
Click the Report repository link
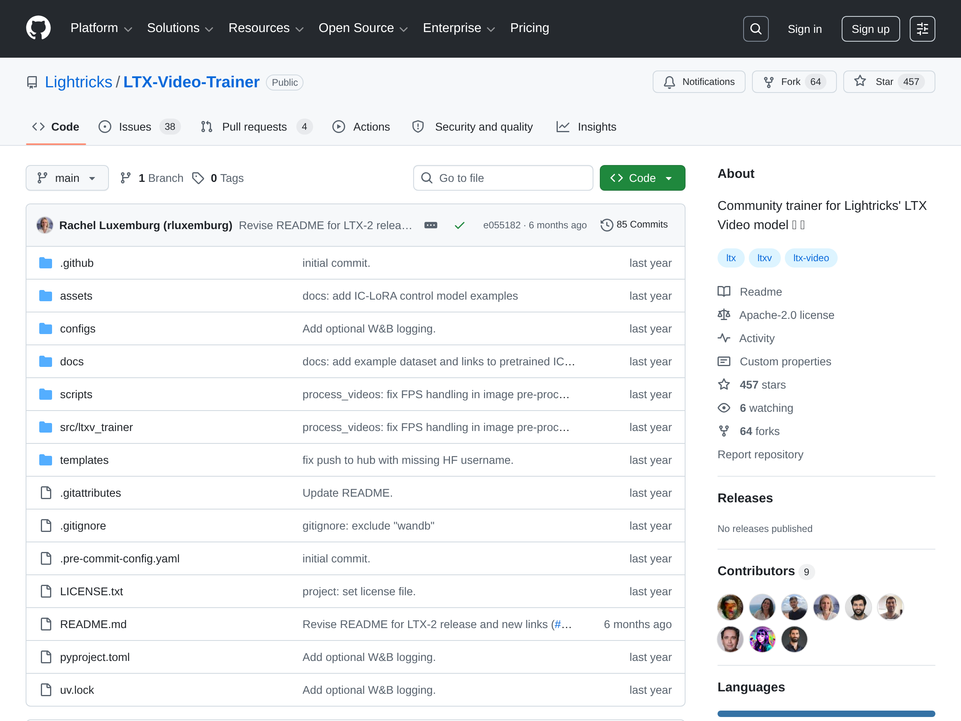tap(760, 454)
